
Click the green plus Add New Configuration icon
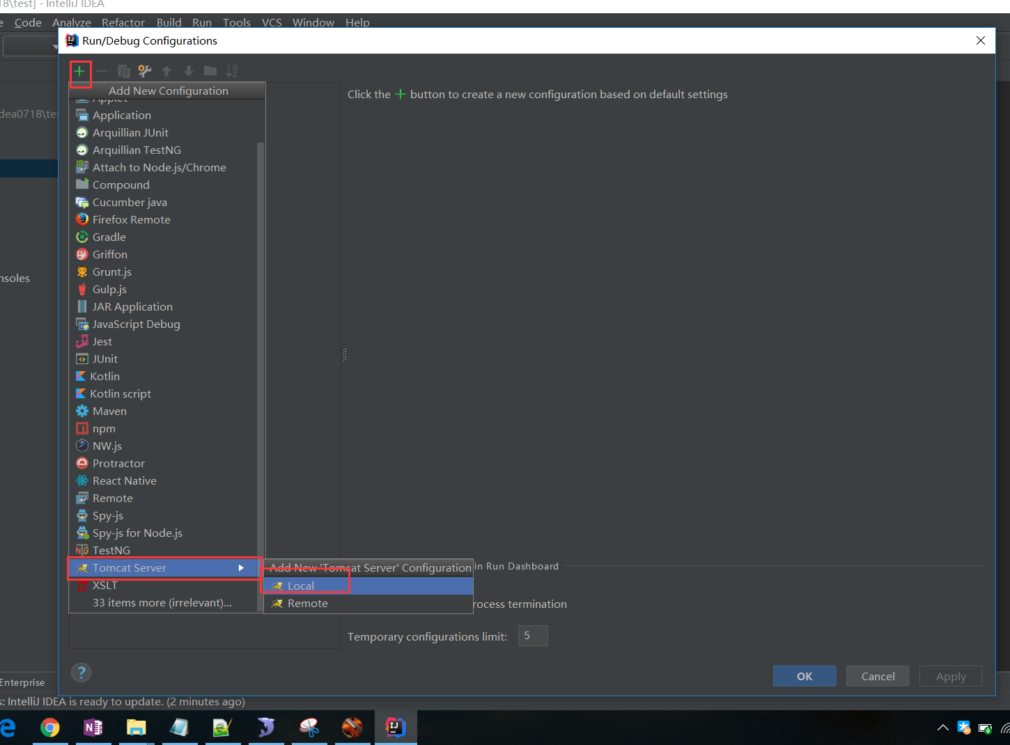click(79, 71)
